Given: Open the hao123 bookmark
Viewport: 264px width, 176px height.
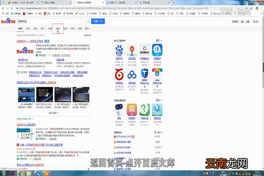Looking at the screenshot, I should [x=80, y=14].
